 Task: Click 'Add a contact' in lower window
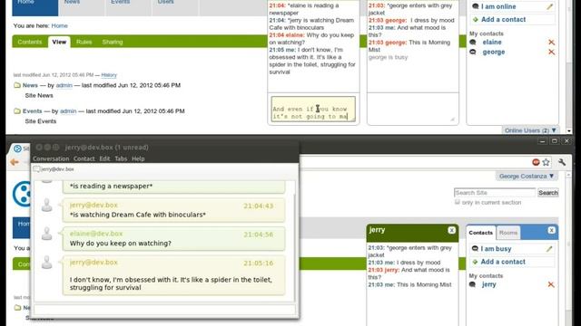tap(503, 262)
